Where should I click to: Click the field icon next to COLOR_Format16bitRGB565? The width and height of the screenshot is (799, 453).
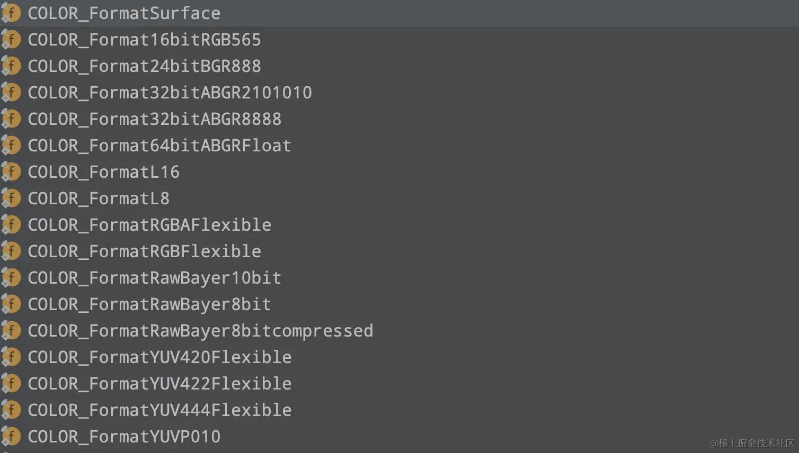coord(11,40)
